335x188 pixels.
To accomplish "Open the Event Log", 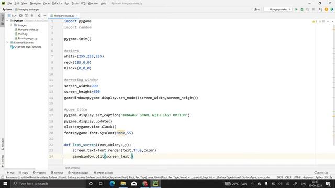I will coord(321,173).
